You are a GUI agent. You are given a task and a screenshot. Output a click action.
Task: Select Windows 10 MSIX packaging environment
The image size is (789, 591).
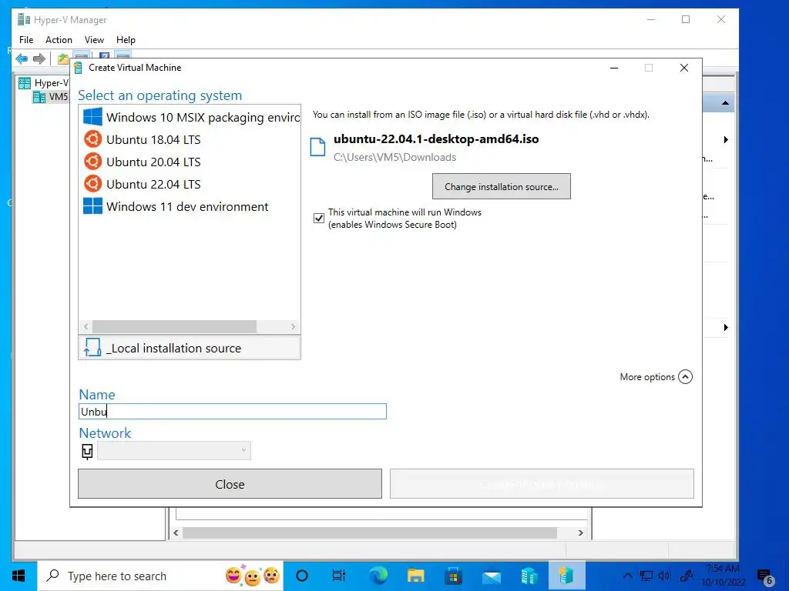pos(190,117)
